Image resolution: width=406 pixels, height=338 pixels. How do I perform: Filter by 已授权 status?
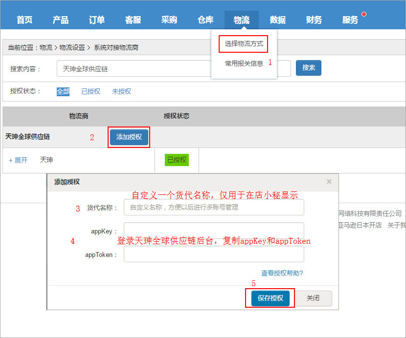tap(90, 91)
